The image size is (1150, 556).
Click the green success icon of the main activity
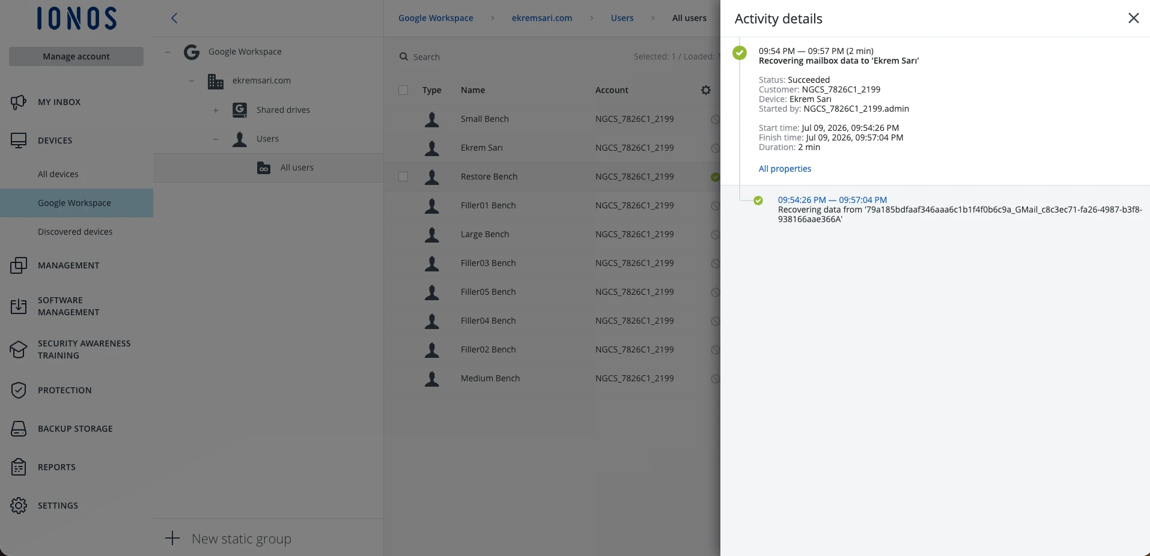click(x=740, y=52)
